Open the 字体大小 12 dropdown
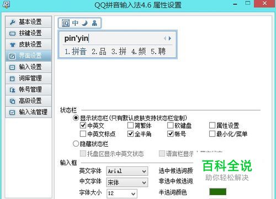Viewport: 276px width, 199px height. coord(122,193)
